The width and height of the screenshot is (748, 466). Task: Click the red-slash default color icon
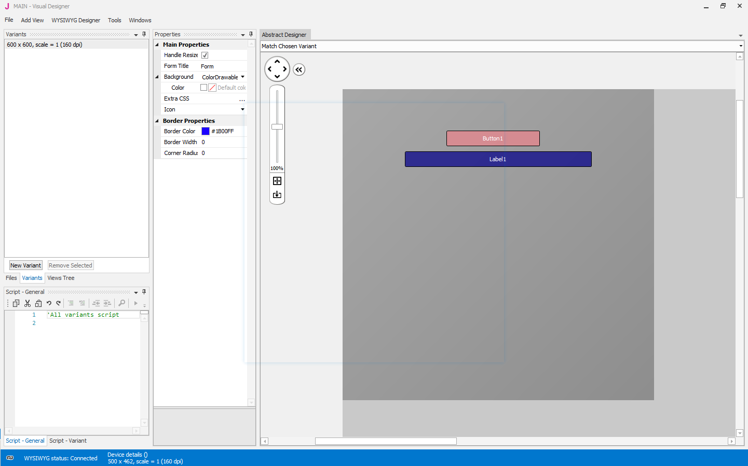212,88
